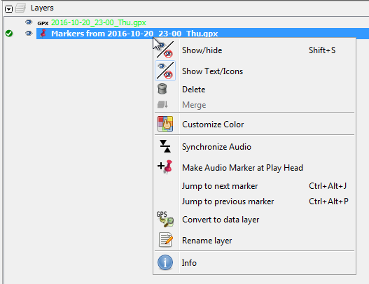Select the 2016-10-20_23-00_Thu.gpx layer
The image size is (369, 284).
tap(99, 22)
